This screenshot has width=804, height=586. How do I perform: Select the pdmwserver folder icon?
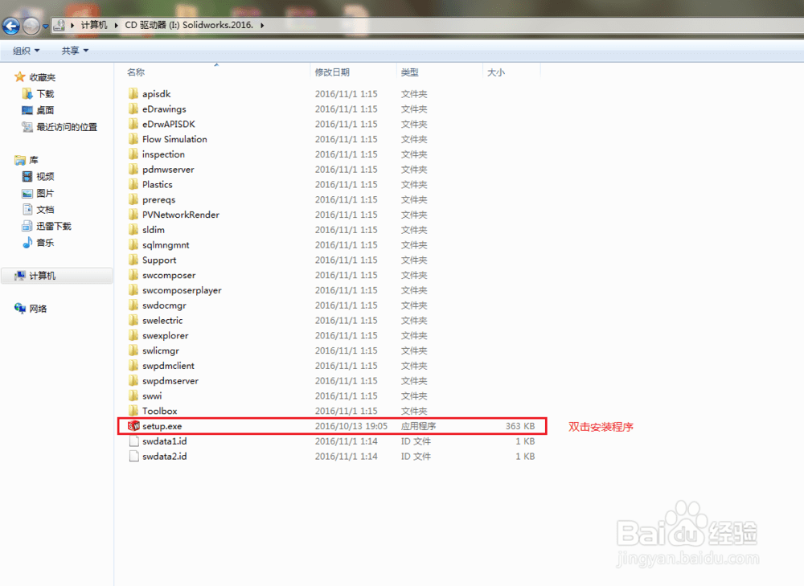[x=133, y=169]
